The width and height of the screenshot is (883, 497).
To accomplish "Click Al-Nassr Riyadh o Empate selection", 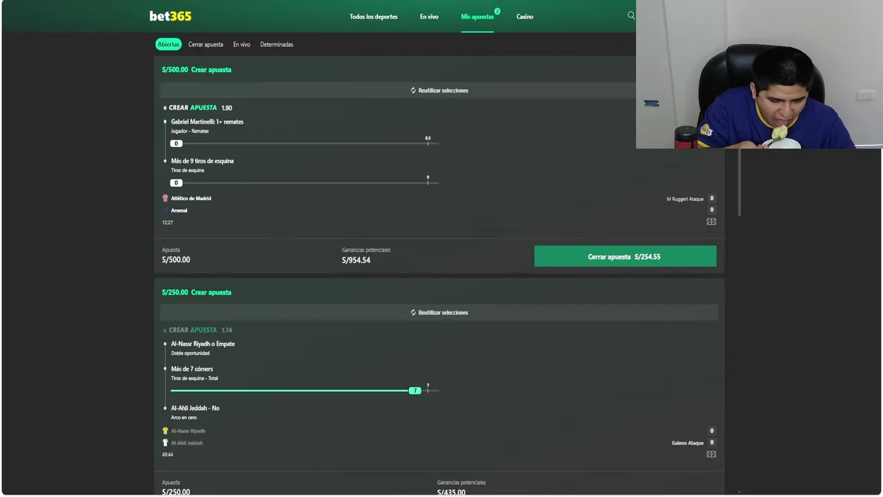I will point(203,344).
